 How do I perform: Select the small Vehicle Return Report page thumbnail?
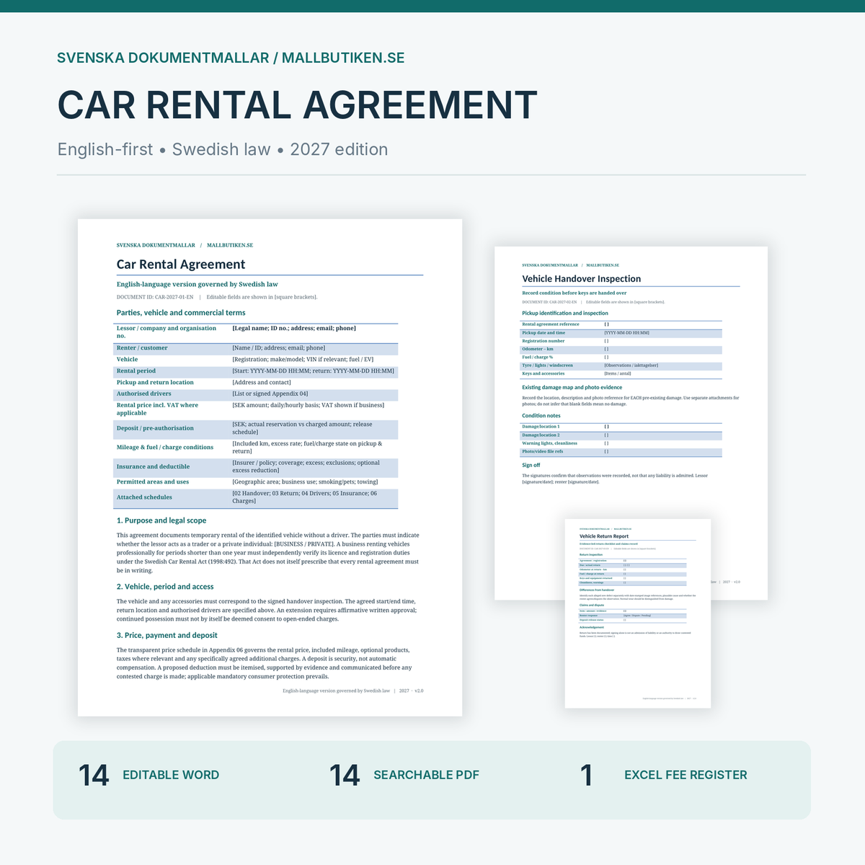pyautogui.click(x=638, y=613)
